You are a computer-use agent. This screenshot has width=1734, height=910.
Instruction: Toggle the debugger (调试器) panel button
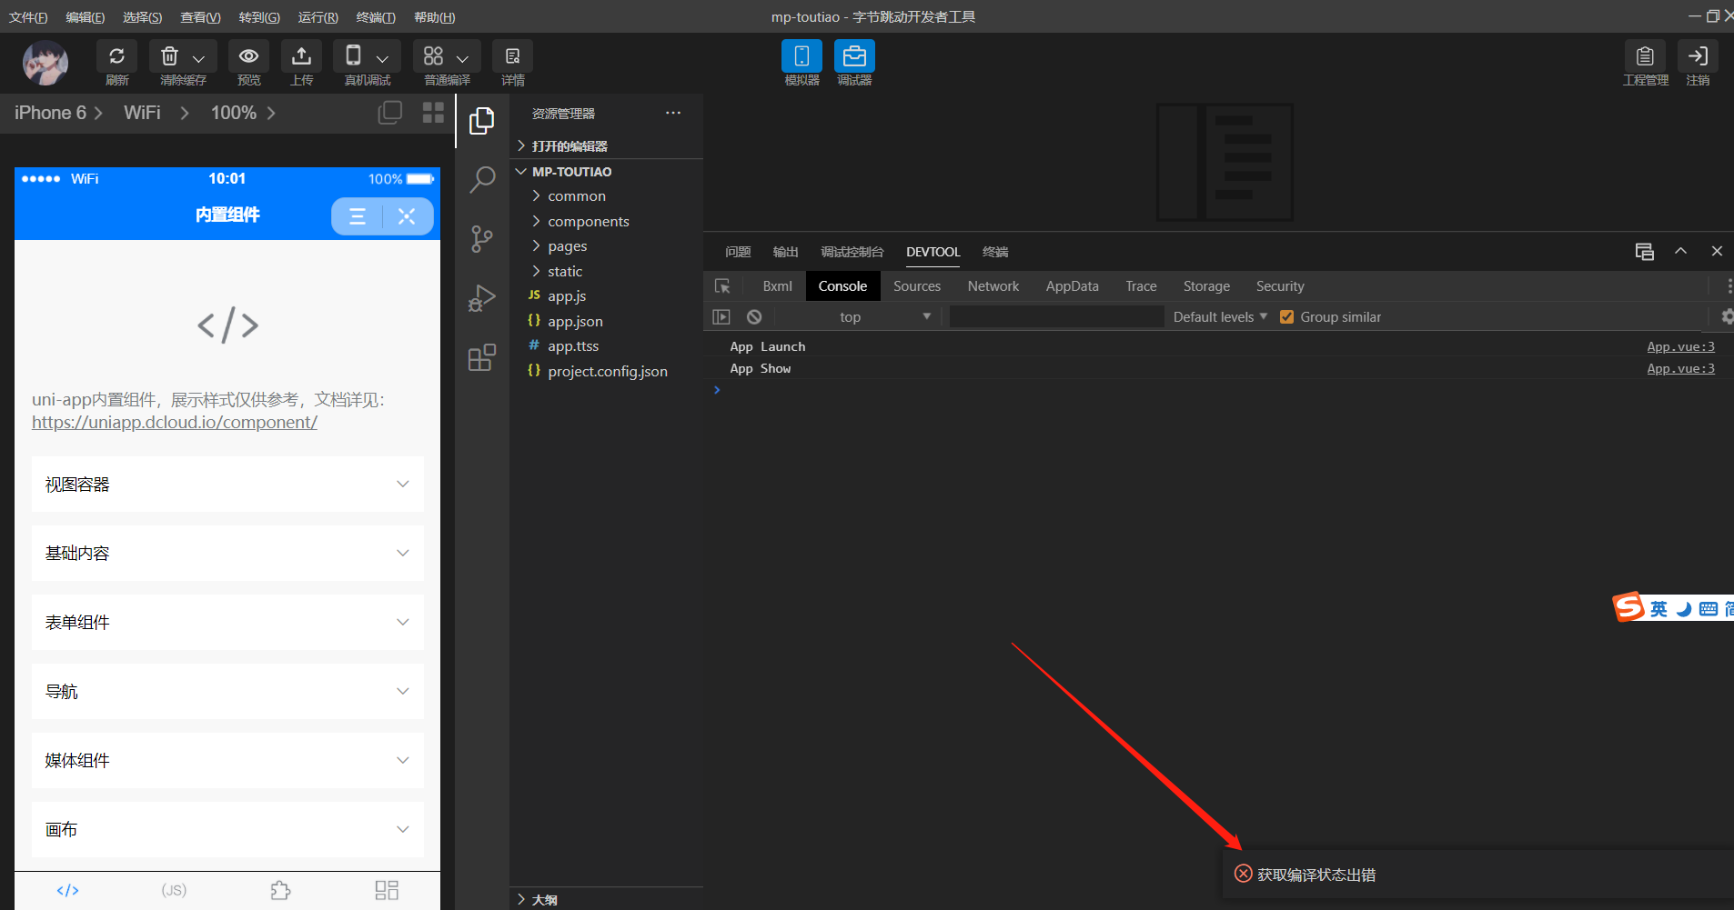pyautogui.click(x=854, y=56)
